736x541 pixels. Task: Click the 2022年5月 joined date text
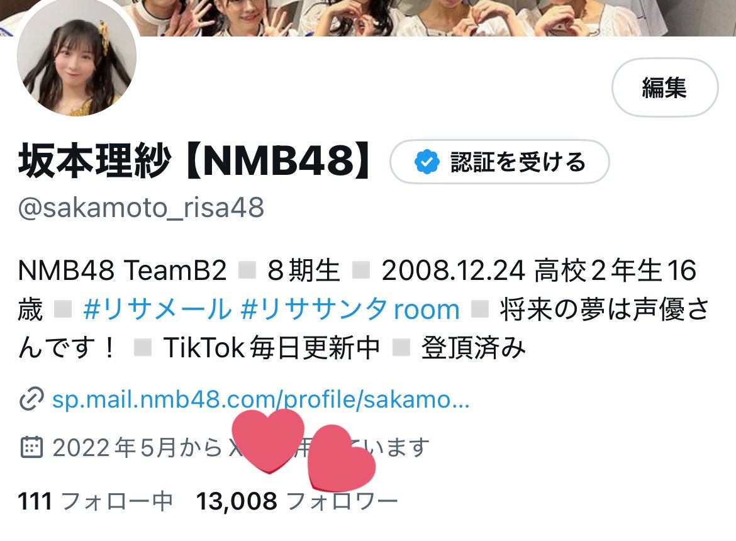tap(111, 447)
